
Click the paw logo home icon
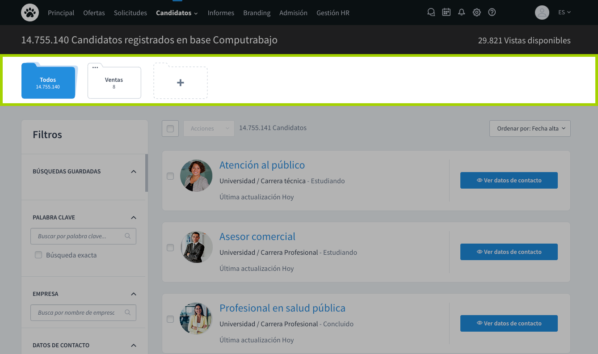[x=30, y=13]
